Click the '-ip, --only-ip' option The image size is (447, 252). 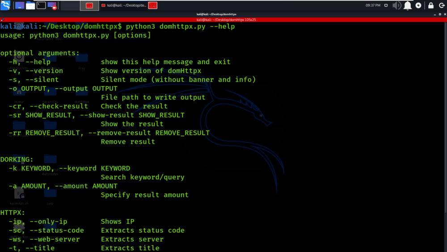pos(38,222)
